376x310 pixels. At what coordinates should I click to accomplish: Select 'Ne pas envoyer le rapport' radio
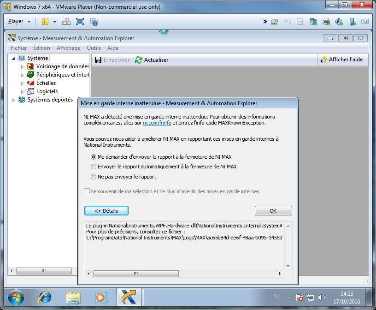94,177
